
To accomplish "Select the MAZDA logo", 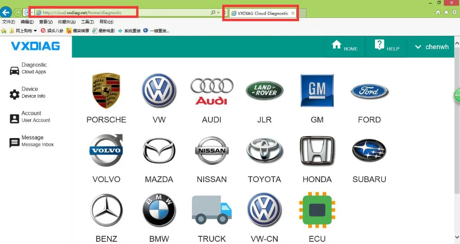I will (159, 150).
